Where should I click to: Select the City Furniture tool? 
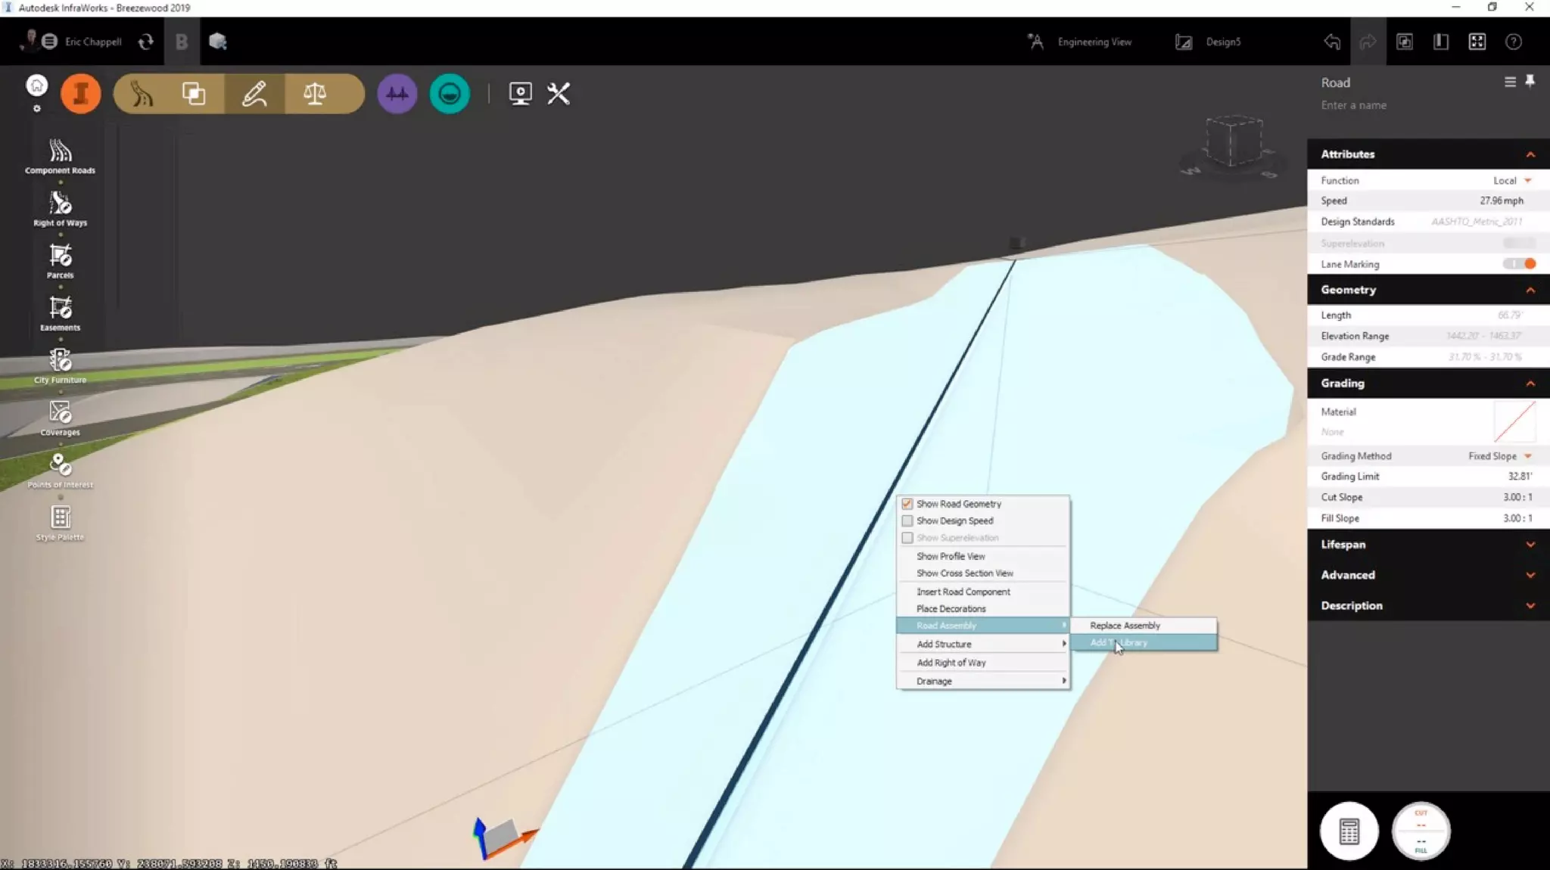coord(60,366)
